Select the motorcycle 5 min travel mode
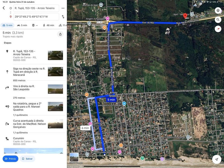 (22, 25)
